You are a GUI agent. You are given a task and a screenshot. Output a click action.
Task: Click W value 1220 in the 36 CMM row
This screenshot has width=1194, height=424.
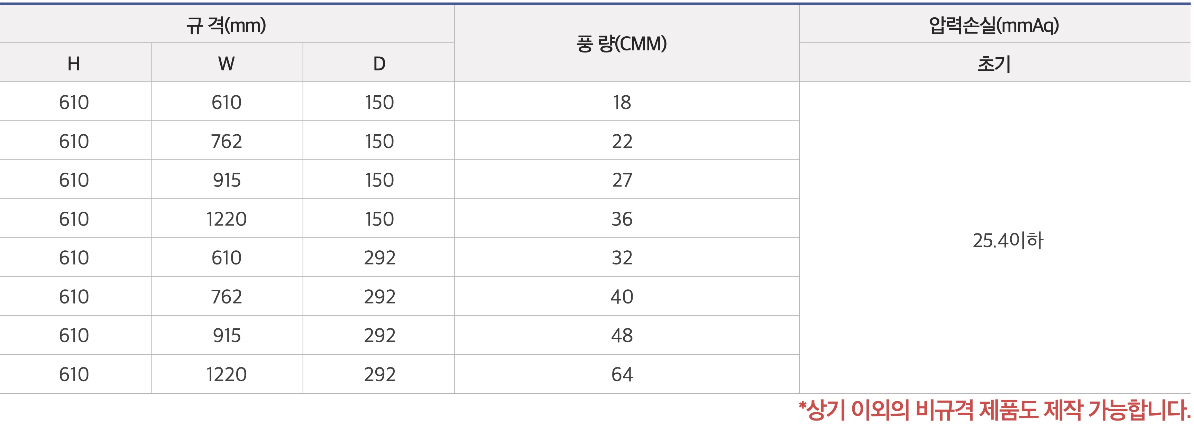[226, 219]
